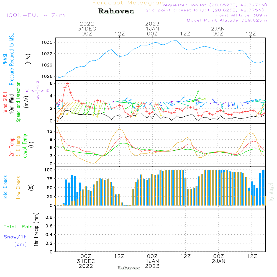Click the '2JAN 00Z' top axis label
Image resolution: width=277 pixels, height=277 pixels.
pos(218,31)
